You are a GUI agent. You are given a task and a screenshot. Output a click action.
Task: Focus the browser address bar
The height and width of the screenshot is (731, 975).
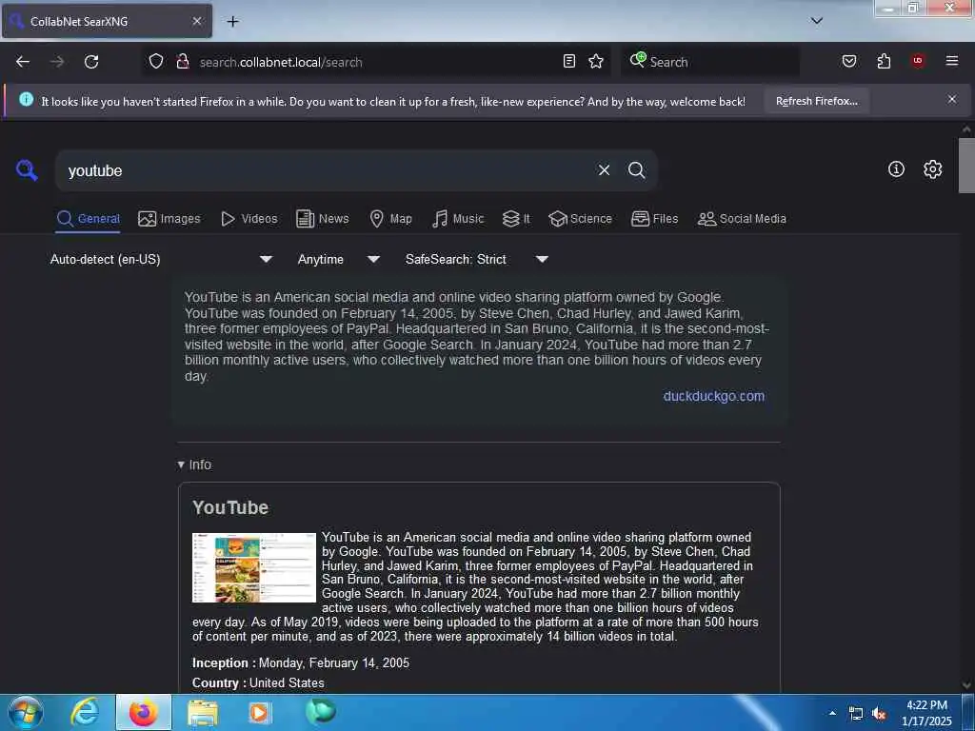pyautogui.click(x=379, y=62)
